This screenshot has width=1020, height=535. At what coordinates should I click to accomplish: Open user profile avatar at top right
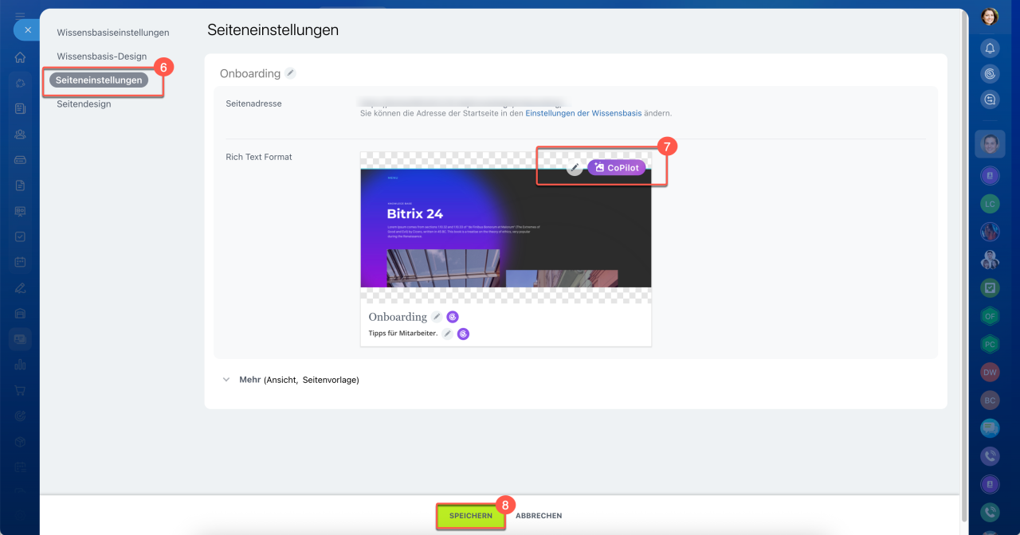click(990, 16)
